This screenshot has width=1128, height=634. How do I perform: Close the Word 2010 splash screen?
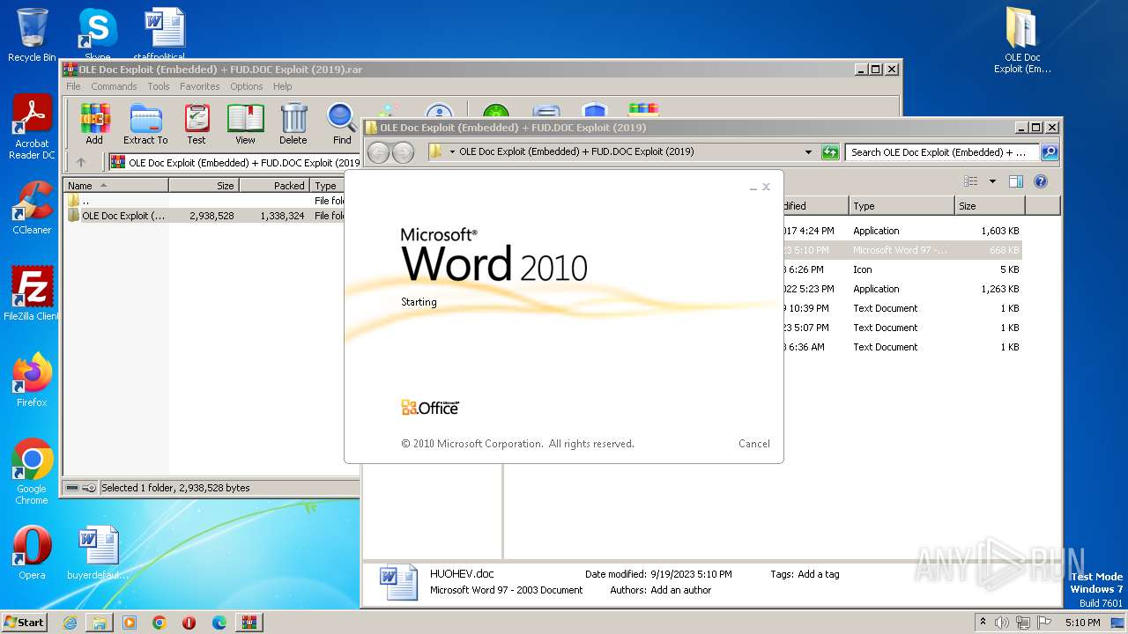tap(766, 187)
